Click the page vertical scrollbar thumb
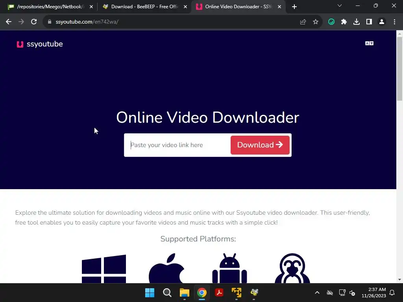The width and height of the screenshot is (403, 302). (400, 69)
